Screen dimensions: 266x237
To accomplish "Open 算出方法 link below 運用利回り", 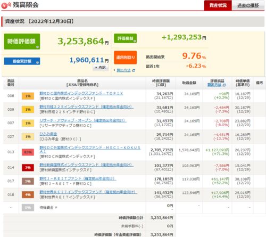I will (123, 70).
